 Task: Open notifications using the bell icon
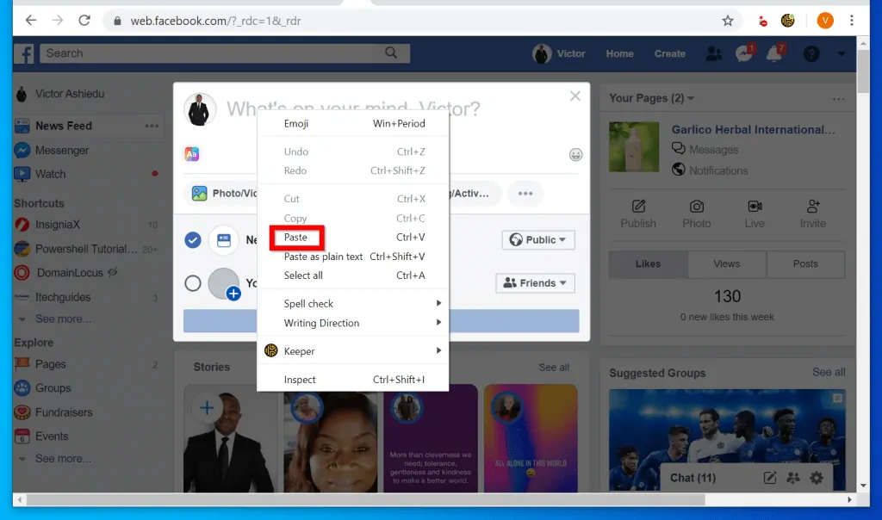click(x=773, y=53)
